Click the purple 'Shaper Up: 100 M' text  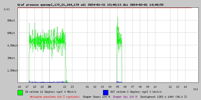point(125,96)
